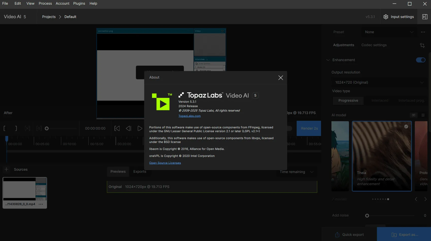Click the Video AI 5 app title
The image size is (431, 241).
(x=15, y=17)
